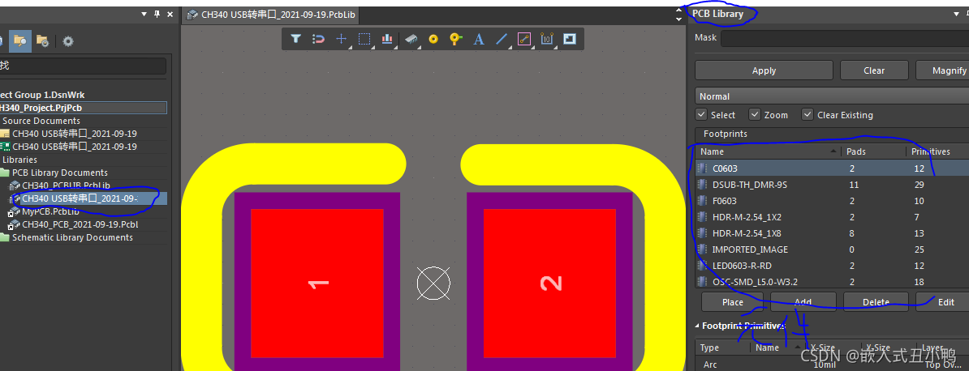Viewport: 969px width, 371px height.
Task: Pin the Projects panel
Action: tap(157, 15)
